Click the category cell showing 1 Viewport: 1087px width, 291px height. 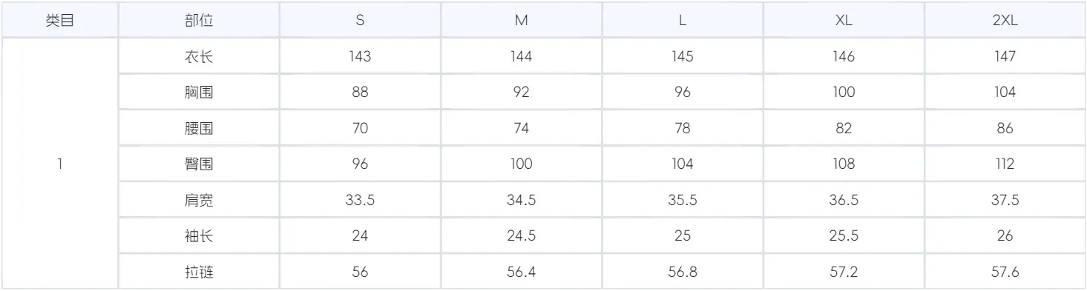tap(59, 164)
